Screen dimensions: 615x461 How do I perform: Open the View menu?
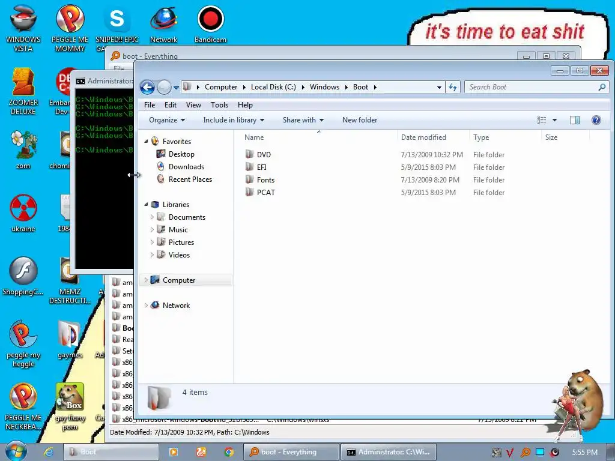coord(193,105)
